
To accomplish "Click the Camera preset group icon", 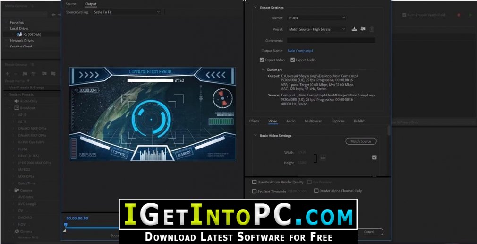I will [x=17, y=190].
